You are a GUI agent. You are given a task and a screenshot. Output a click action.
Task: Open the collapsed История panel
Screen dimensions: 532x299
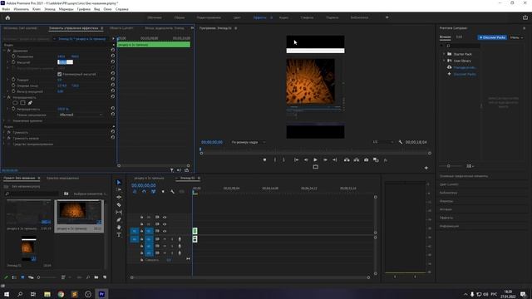pyautogui.click(x=446, y=209)
